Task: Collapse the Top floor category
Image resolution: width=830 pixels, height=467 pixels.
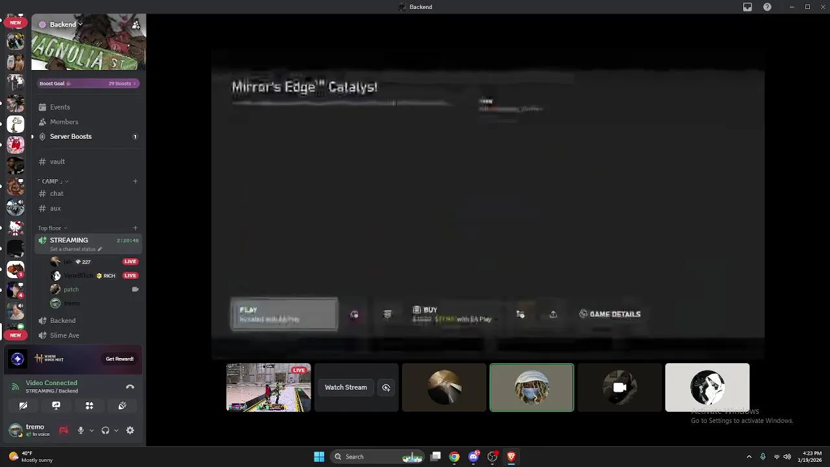Action: tap(53, 228)
